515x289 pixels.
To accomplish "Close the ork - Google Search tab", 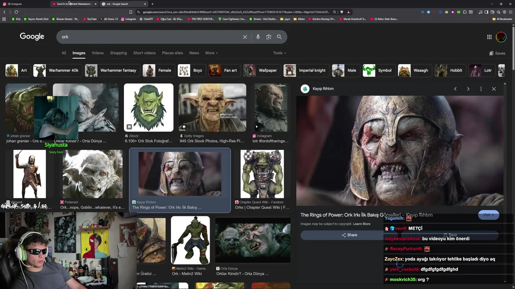I will [145, 4].
